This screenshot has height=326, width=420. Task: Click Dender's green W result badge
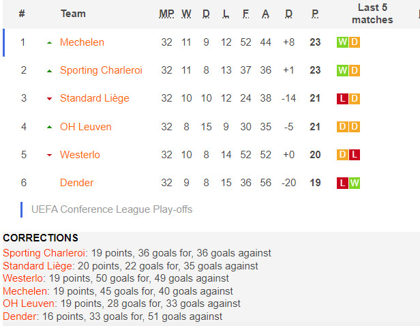355,183
